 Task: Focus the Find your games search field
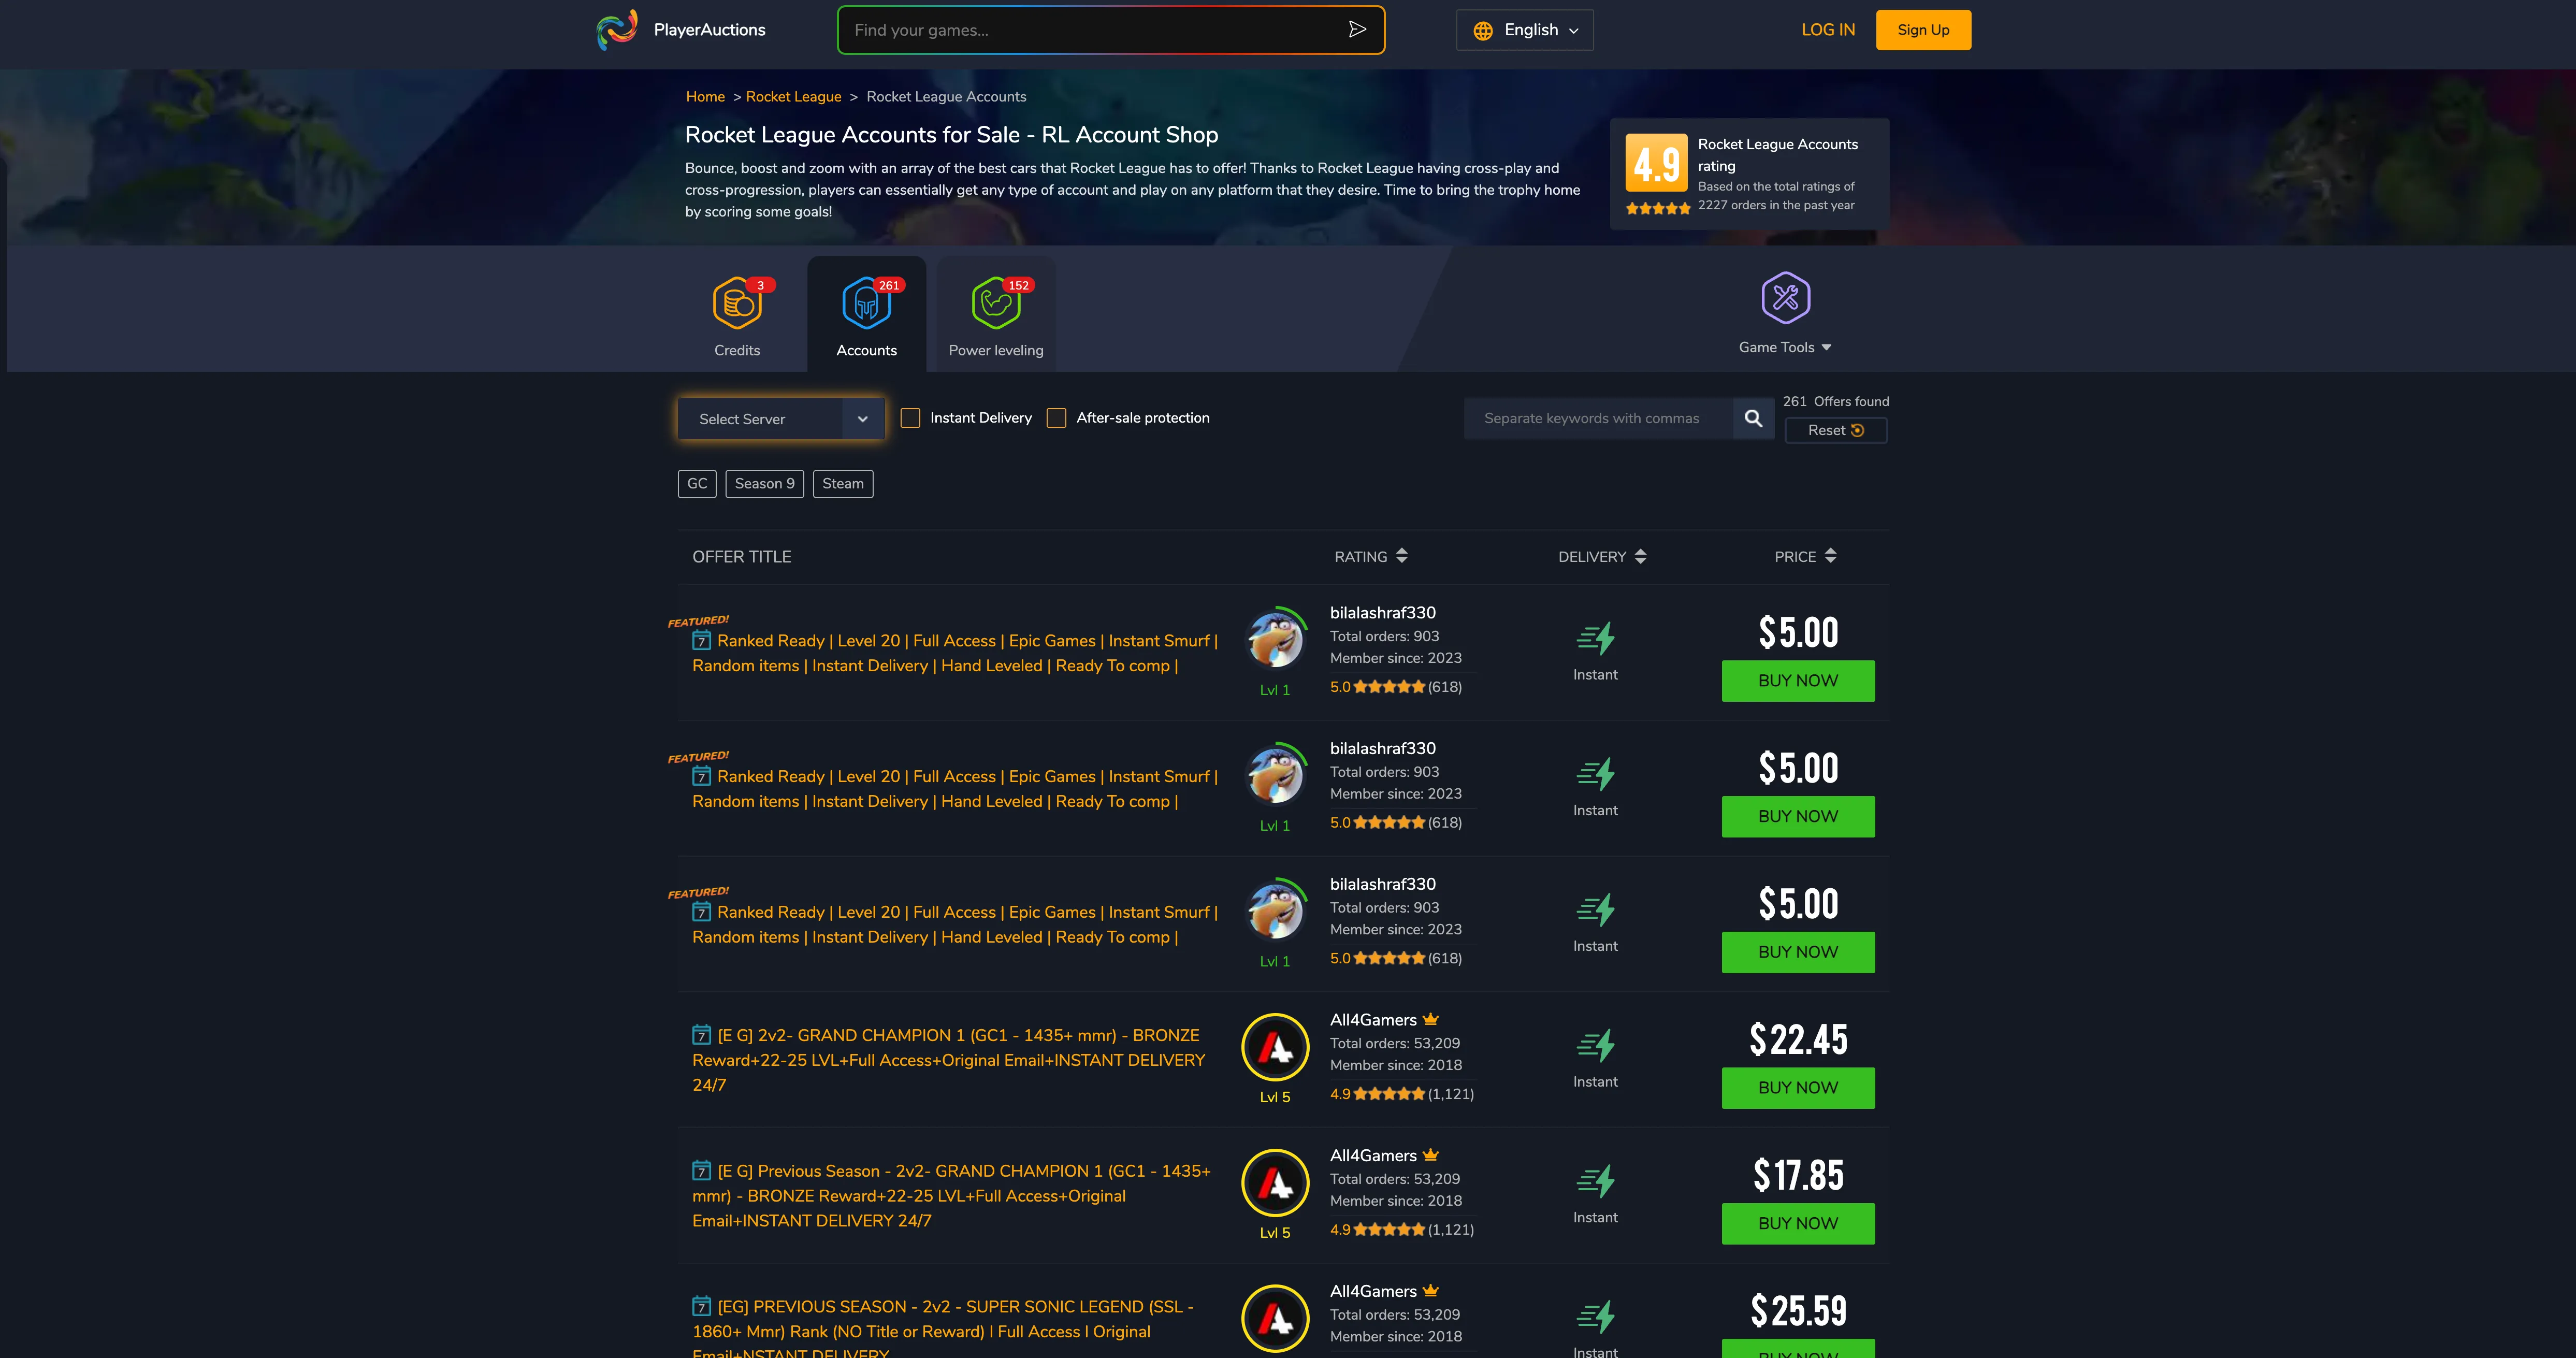pyautogui.click(x=1095, y=30)
